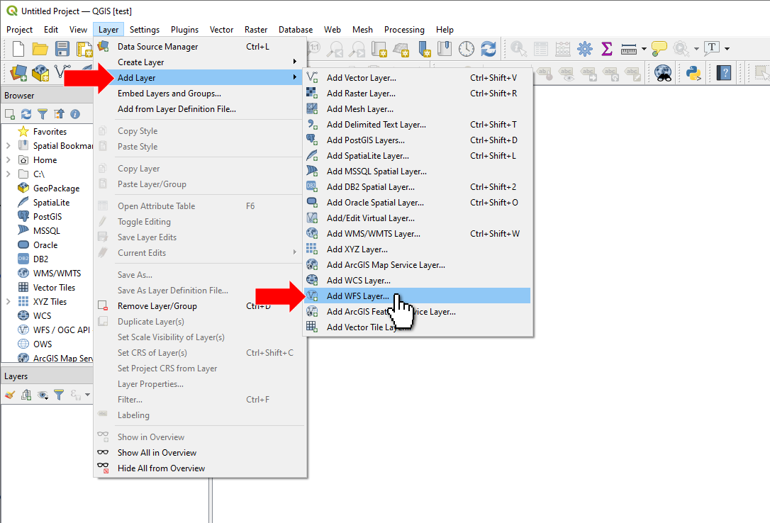Viewport: 770px width, 523px height.
Task: Expand the Spatial Bookmarks tree node
Action: coord(8,146)
